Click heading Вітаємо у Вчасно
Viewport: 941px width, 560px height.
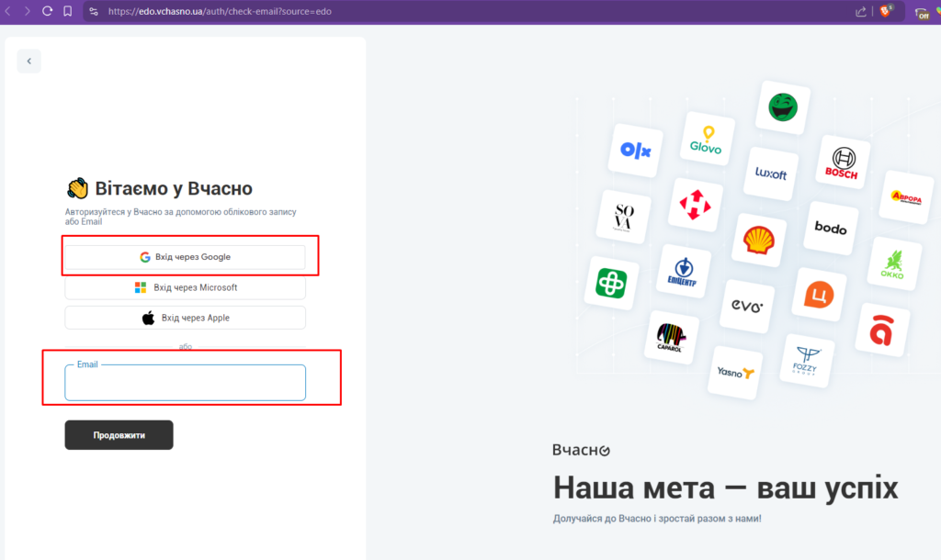[x=174, y=188]
